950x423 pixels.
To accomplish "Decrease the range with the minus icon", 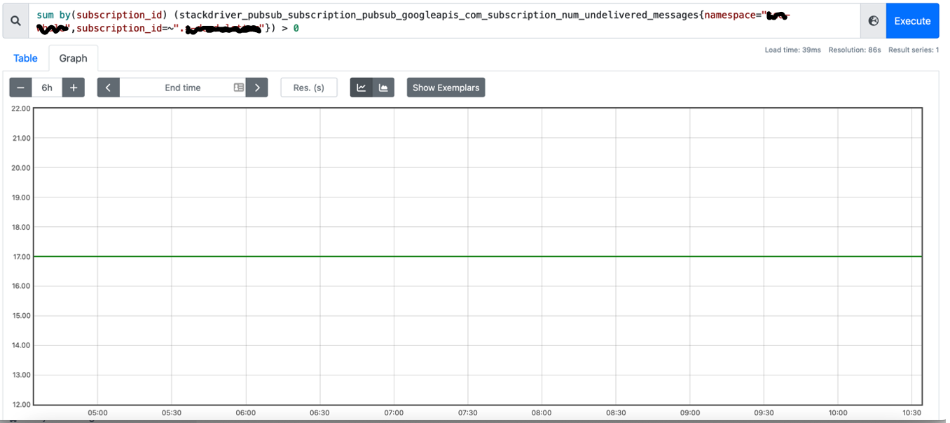I will (x=20, y=87).
